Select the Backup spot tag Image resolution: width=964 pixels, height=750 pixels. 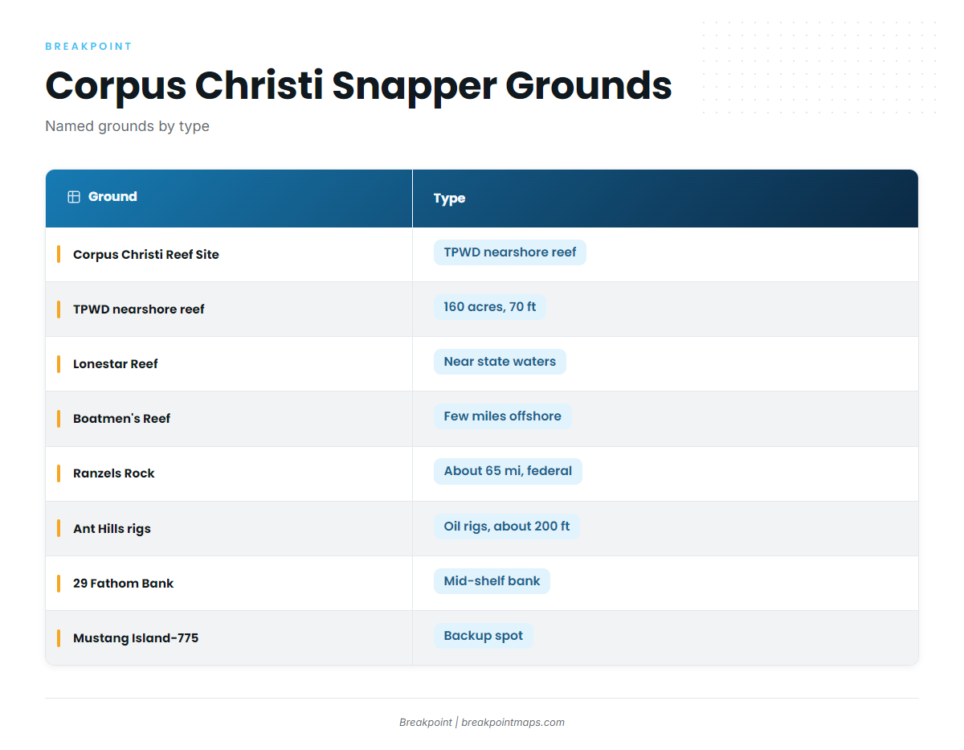click(484, 636)
